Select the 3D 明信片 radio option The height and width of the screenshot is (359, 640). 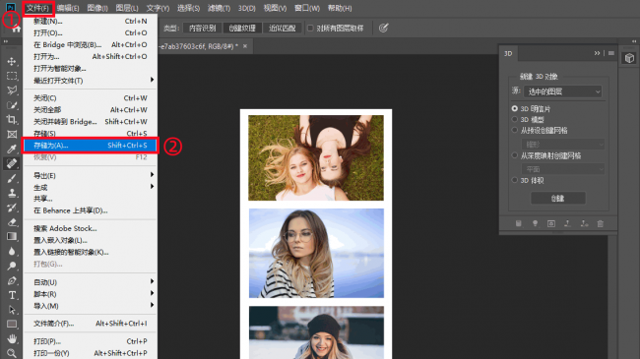pyautogui.click(x=515, y=109)
